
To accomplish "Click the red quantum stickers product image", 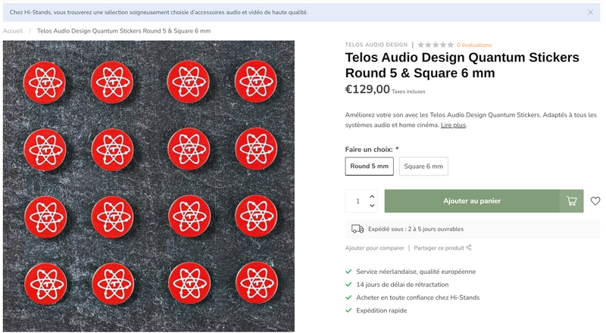I will pyautogui.click(x=148, y=186).
